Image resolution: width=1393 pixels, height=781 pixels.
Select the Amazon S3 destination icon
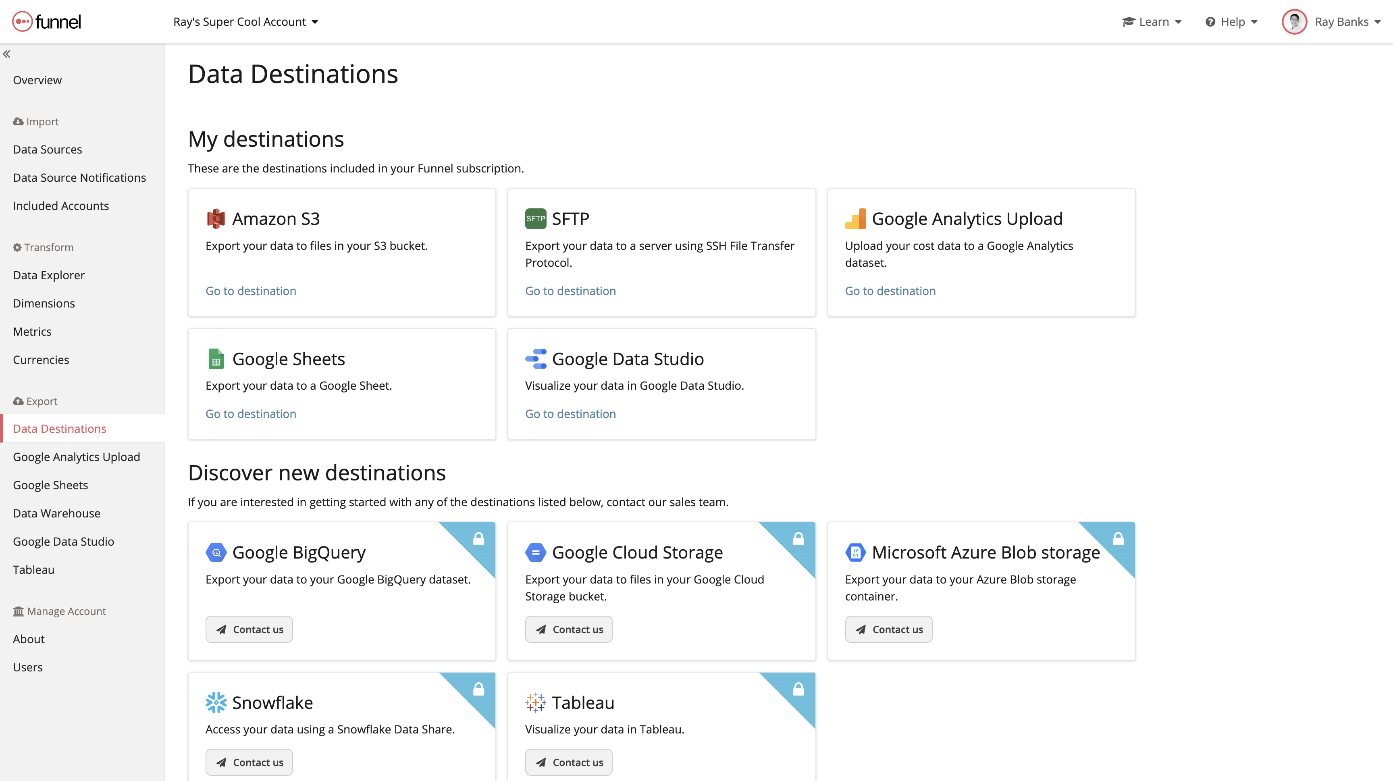point(216,218)
